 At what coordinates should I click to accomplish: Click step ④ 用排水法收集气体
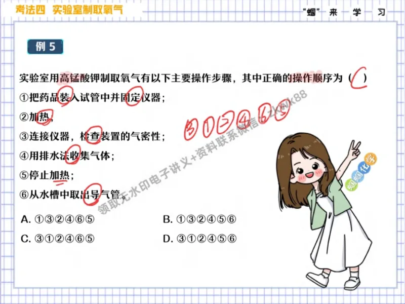point(67,156)
